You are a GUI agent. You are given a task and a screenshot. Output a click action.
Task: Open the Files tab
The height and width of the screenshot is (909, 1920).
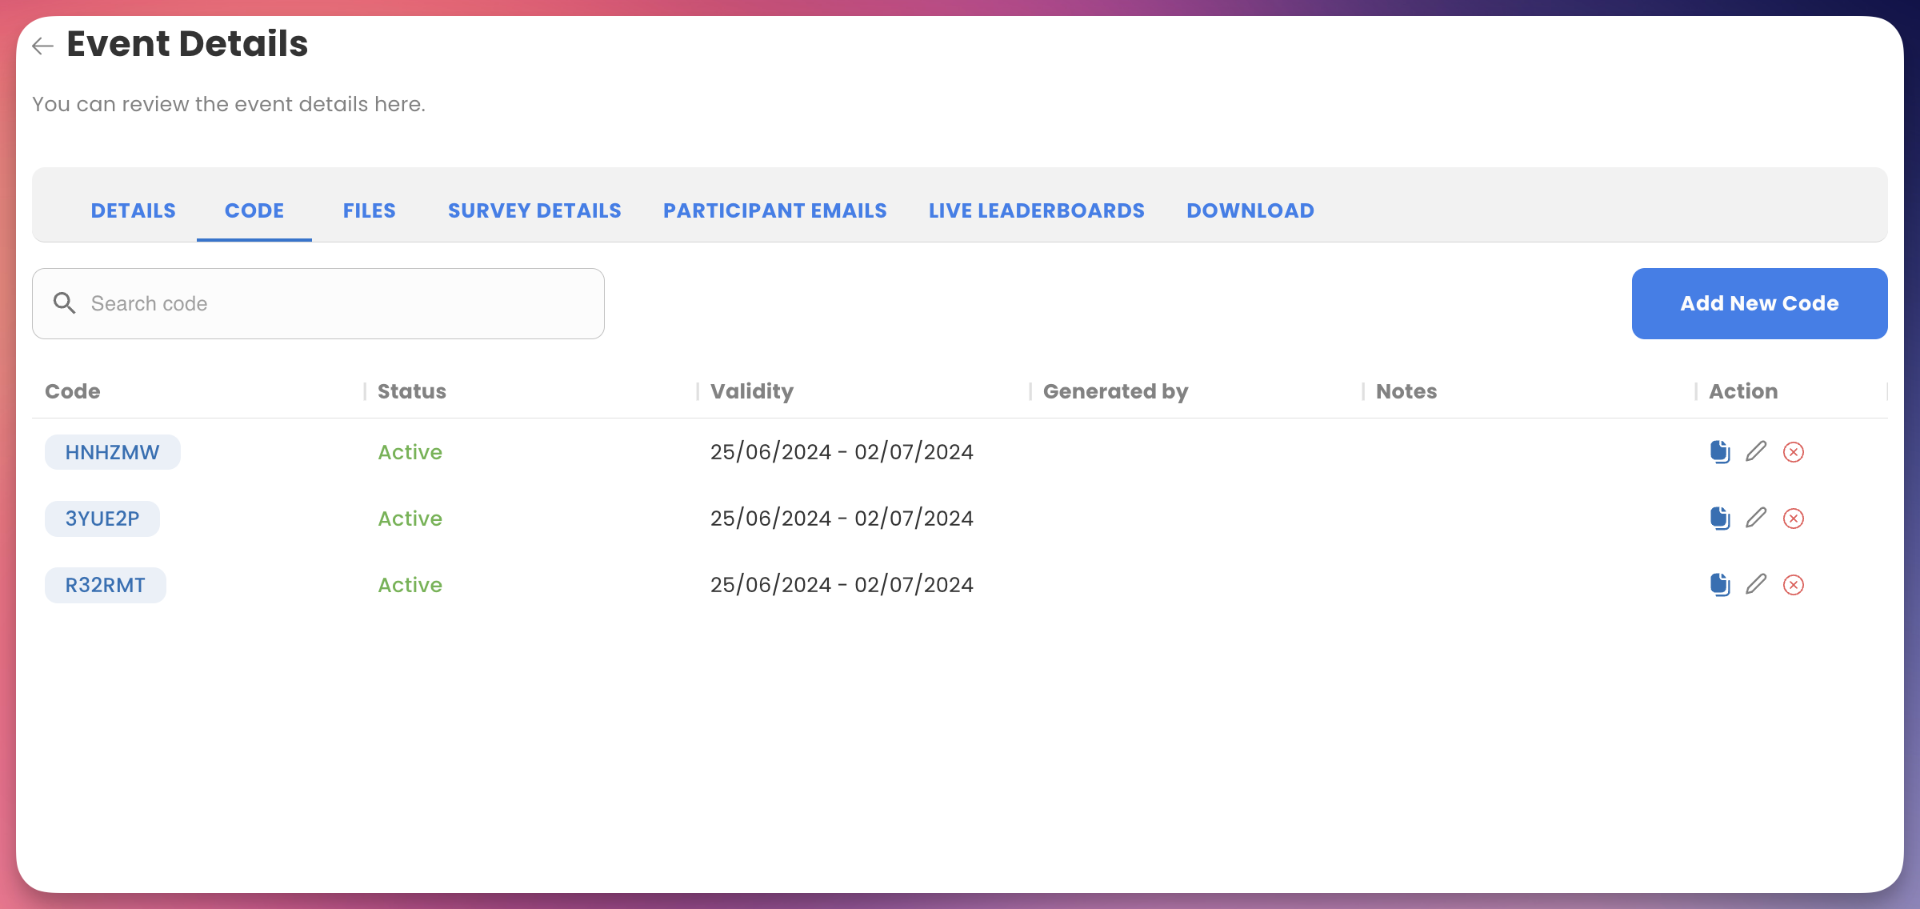click(x=369, y=210)
